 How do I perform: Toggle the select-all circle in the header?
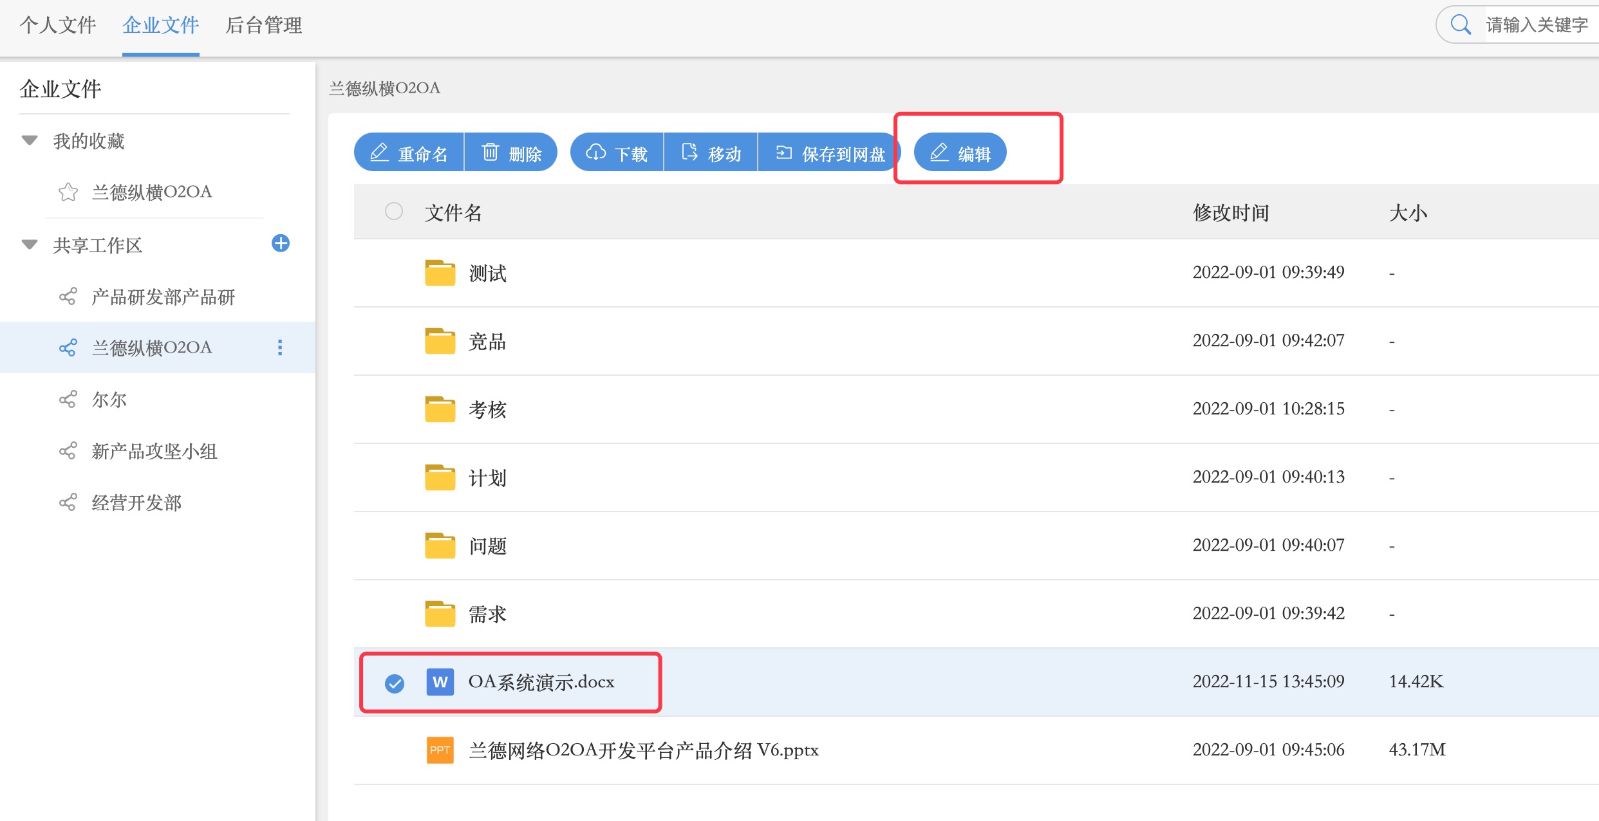(x=394, y=211)
